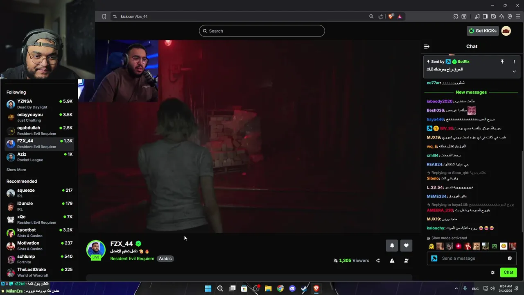
Task: Open kyootbot recommended channel
Action: (x=39, y=233)
